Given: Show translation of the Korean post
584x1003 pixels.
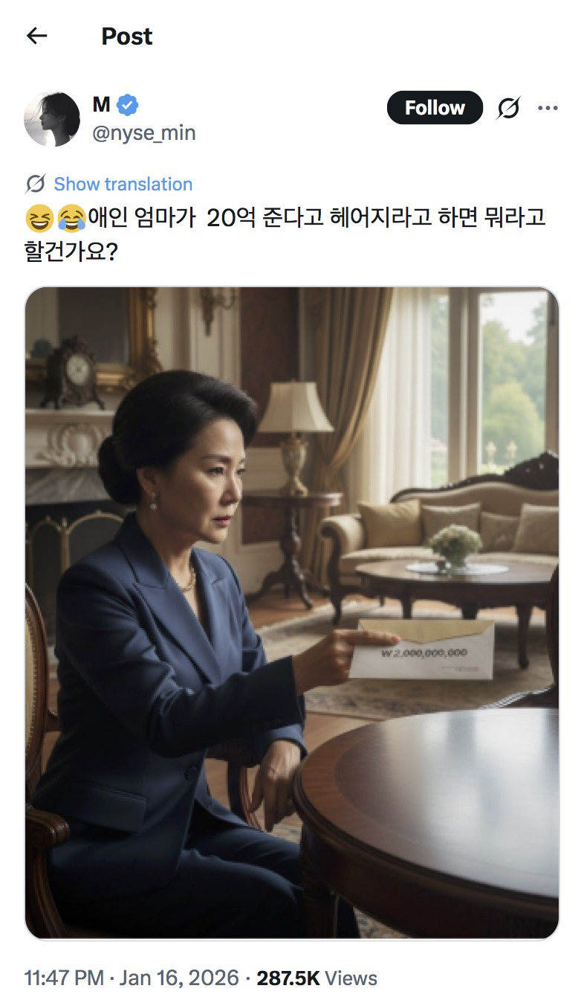Looking at the screenshot, I should coord(123,184).
